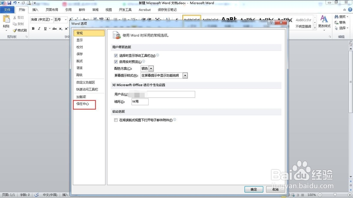Image resolution: width=353 pixels, height=198 pixels.
Task: Toggle 'Show Mini Toolbar on selection' checkbox
Action: tap(116, 56)
